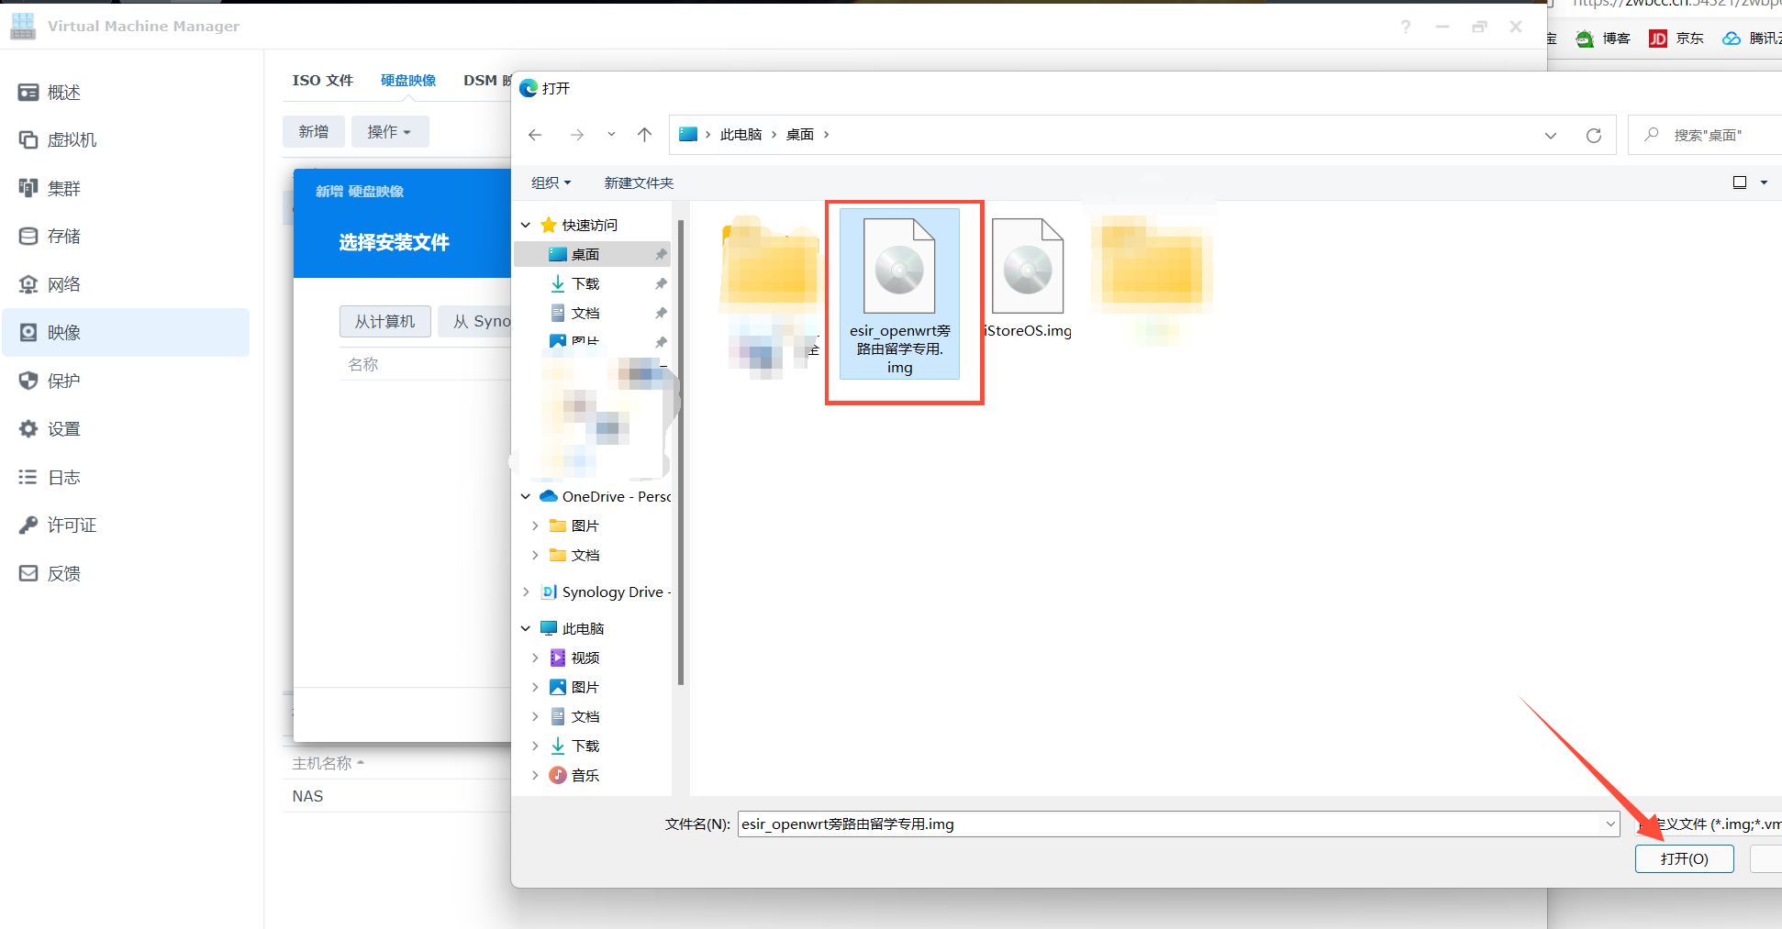
Task: Select the iStoreOS.img file
Action: [1028, 279]
